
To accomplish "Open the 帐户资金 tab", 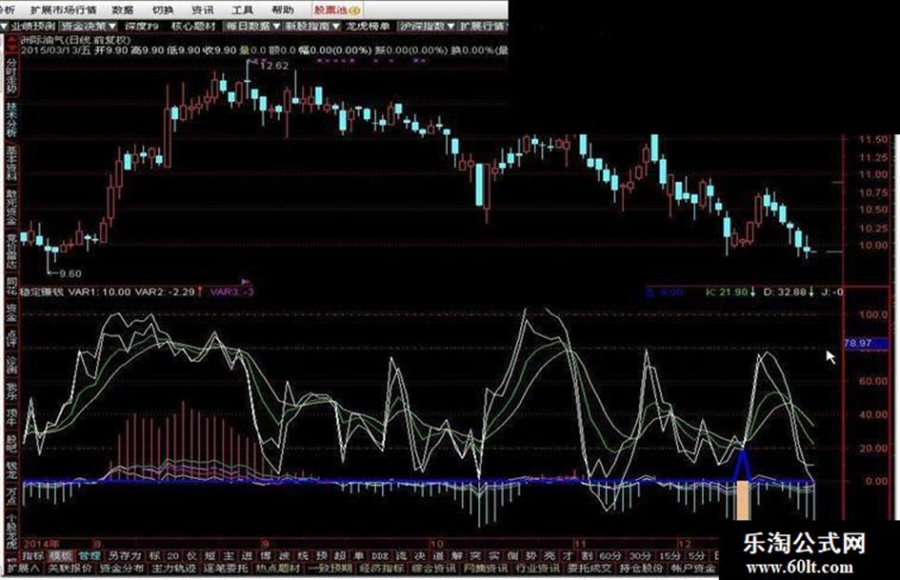I will point(692,569).
